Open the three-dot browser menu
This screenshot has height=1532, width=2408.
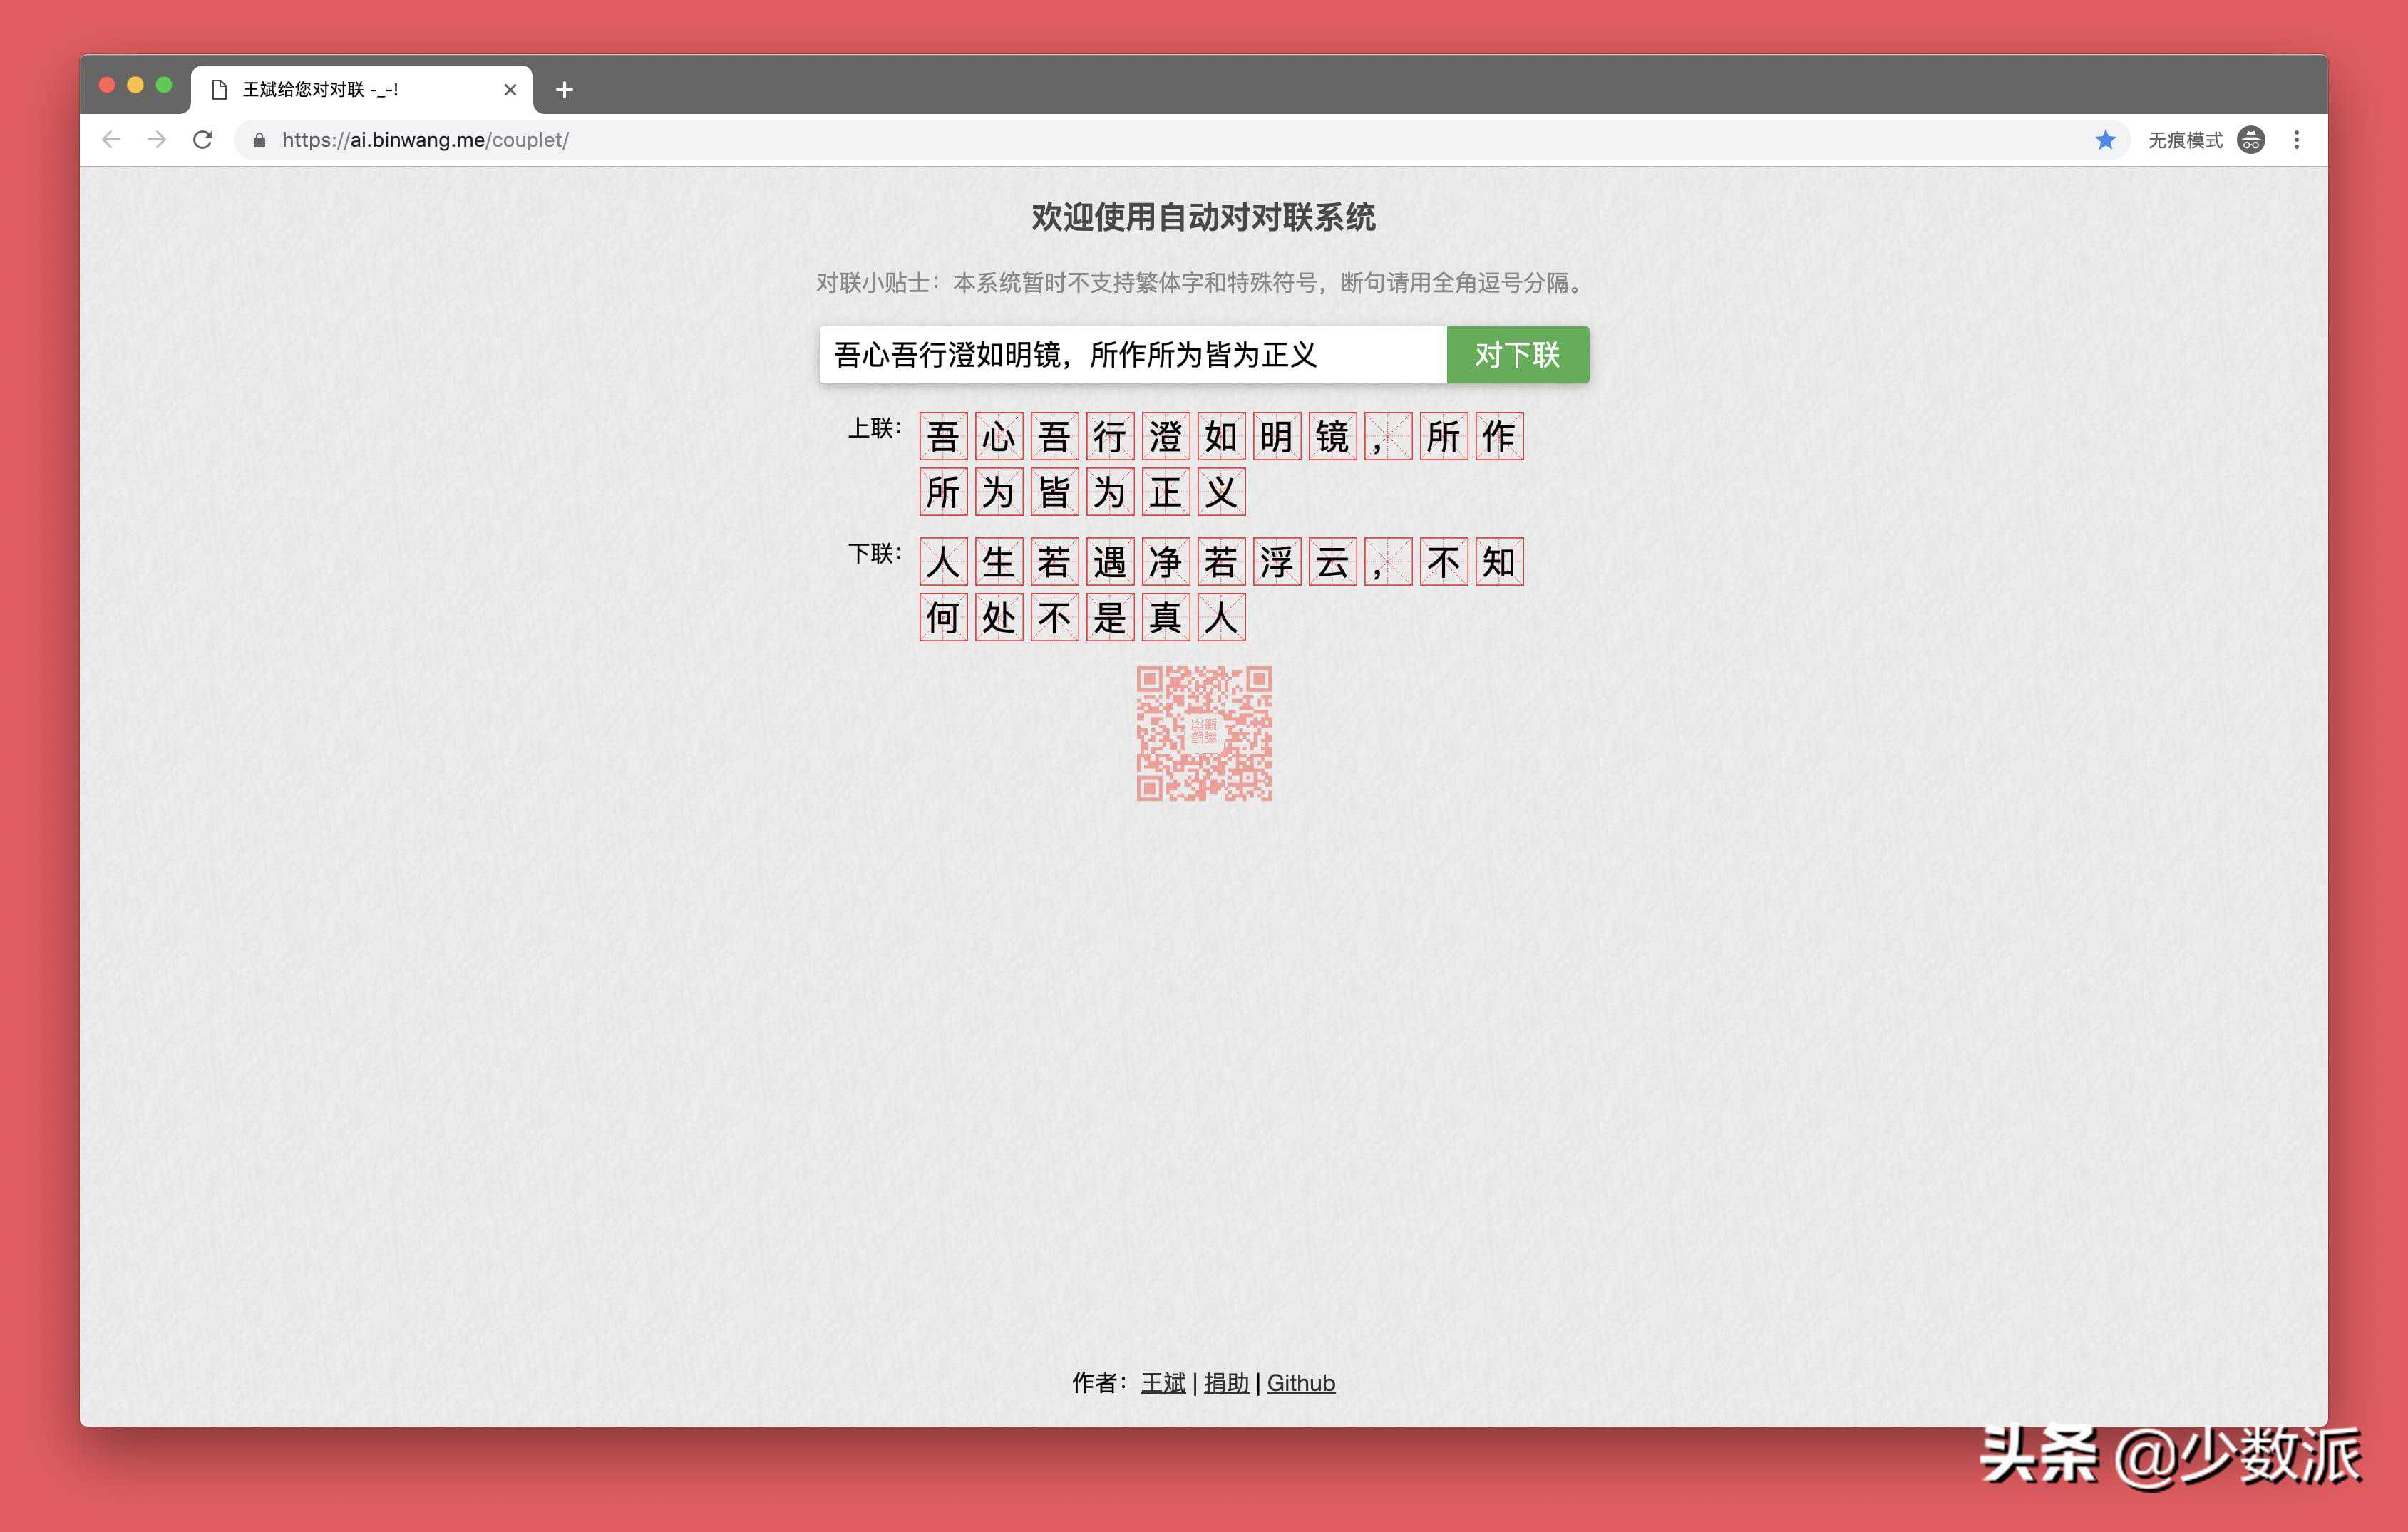(2296, 140)
